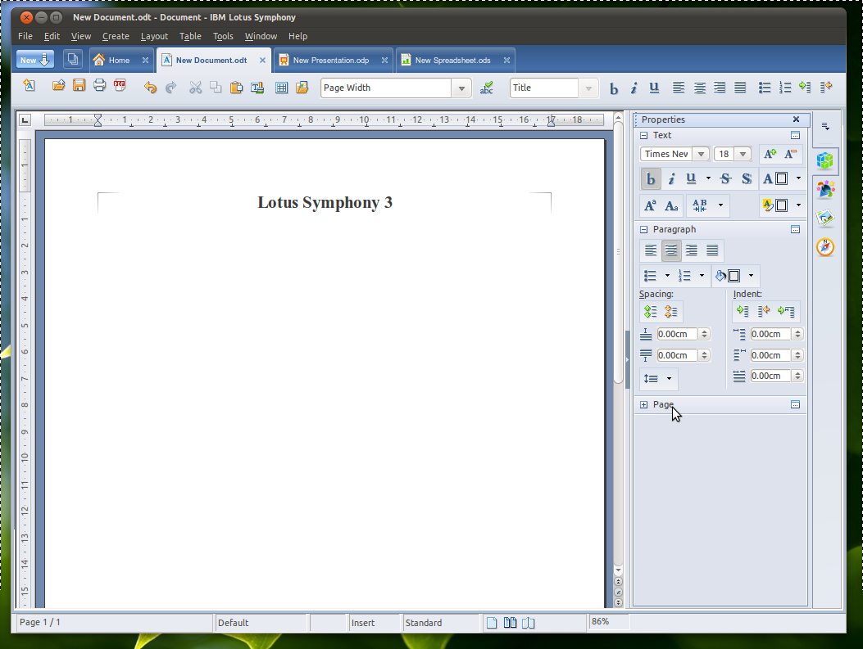Screen dimensions: 863x649
Task: Increase font size in Properties panel
Action: click(x=770, y=155)
